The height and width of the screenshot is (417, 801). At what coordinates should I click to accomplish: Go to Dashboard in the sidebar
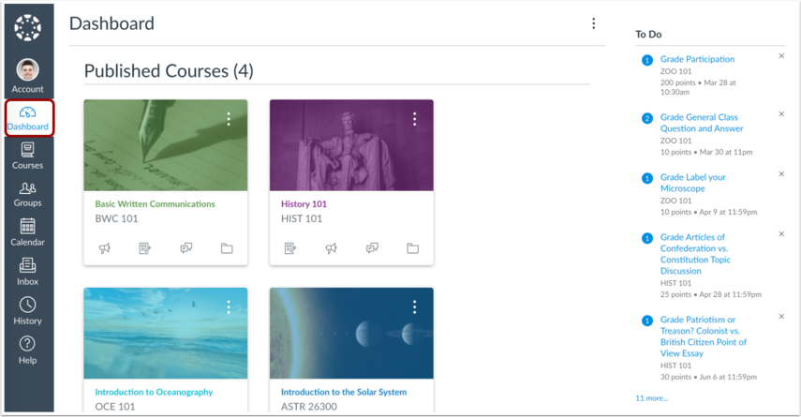point(29,118)
